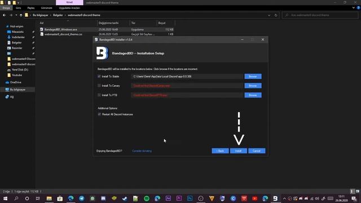
Task: Open OneDrive in sidebar
Action: click(15, 82)
